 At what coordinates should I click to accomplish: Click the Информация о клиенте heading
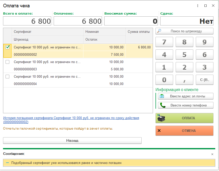[x=177, y=90]
